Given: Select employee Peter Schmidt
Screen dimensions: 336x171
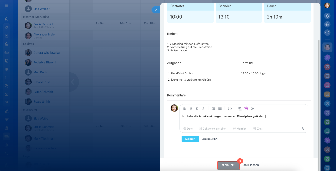Looking at the screenshot, I should click(43, 92).
